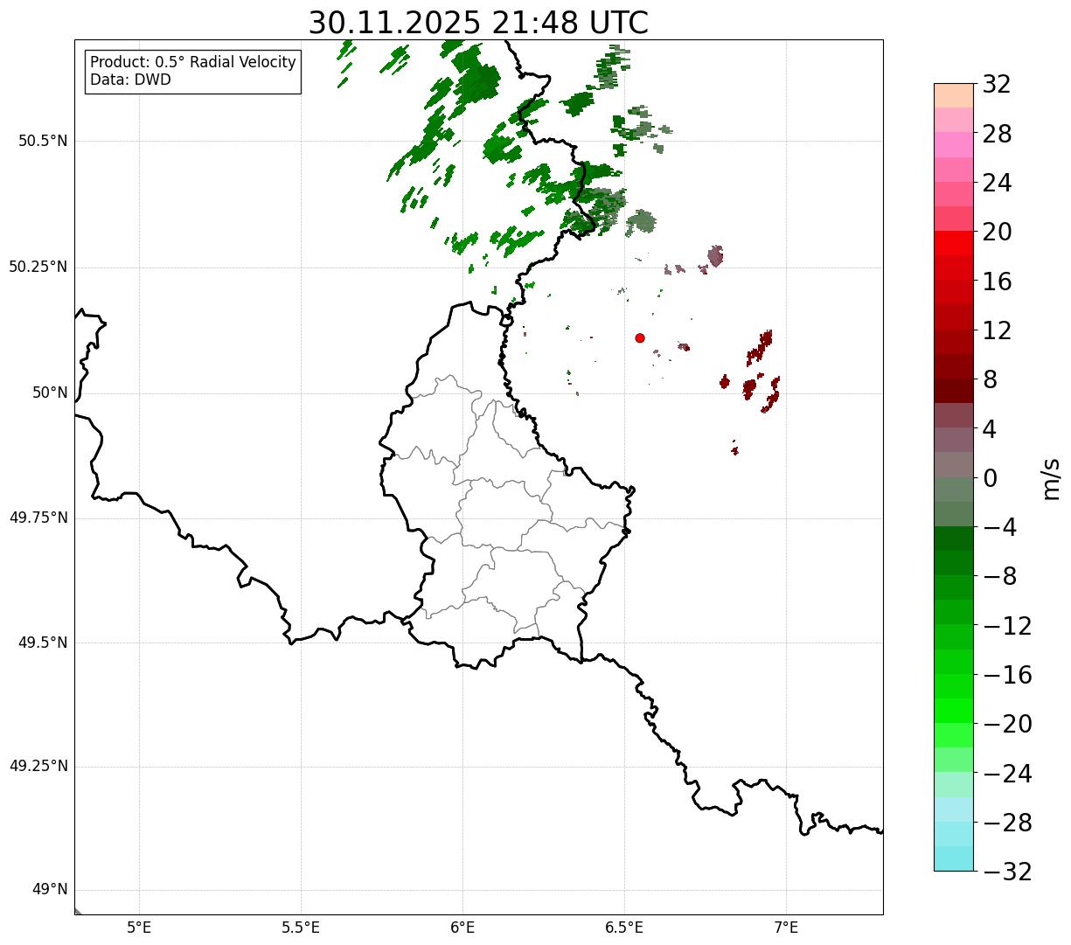Click the 5.5°E longitude label
Screen dimensions: 1071x945
pos(301,928)
